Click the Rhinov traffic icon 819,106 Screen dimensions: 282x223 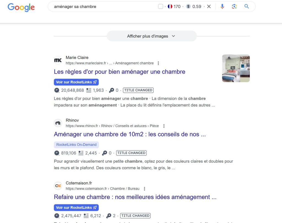pyautogui.click(x=57, y=153)
